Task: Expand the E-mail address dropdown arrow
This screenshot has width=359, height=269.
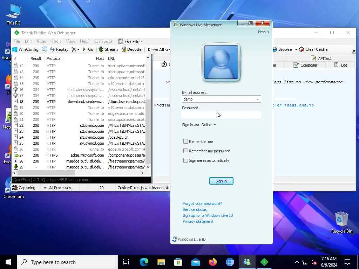Action: (258, 99)
